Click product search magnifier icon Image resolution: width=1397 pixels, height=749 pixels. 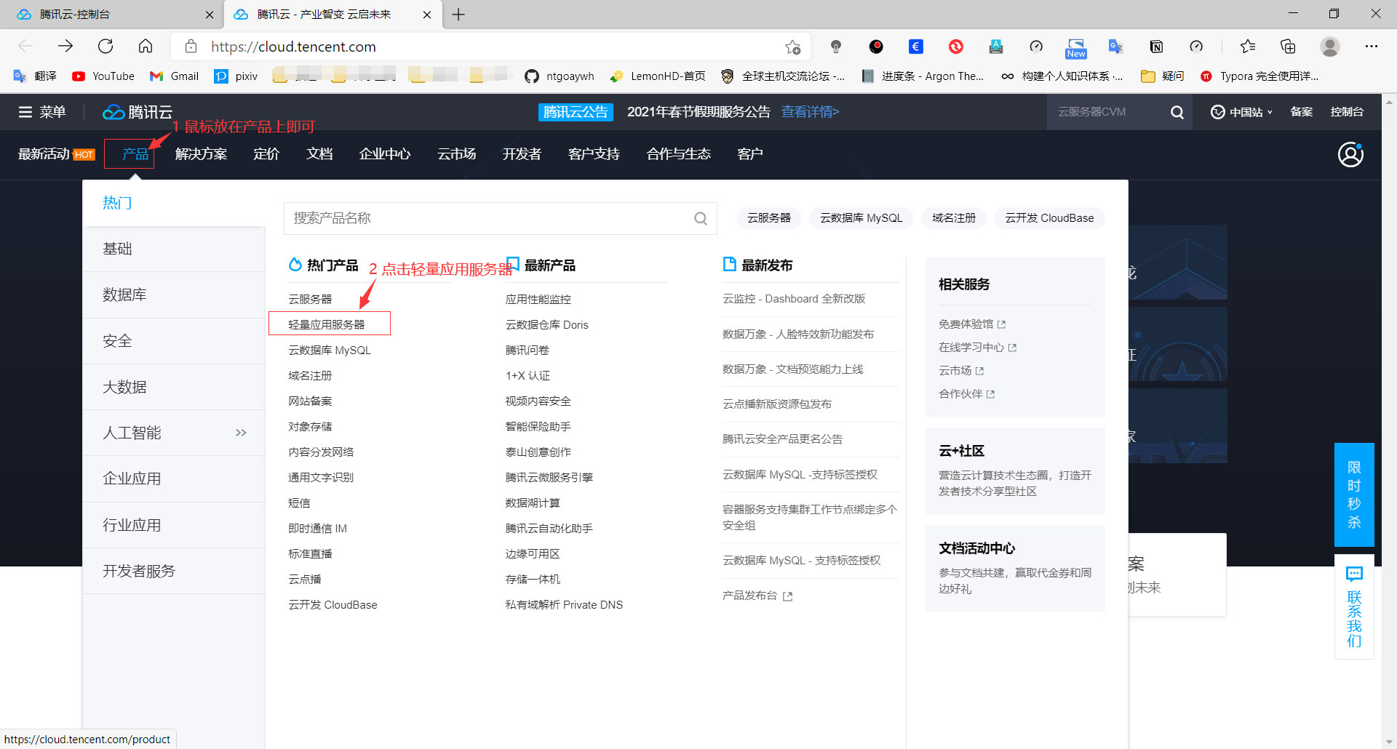click(701, 218)
